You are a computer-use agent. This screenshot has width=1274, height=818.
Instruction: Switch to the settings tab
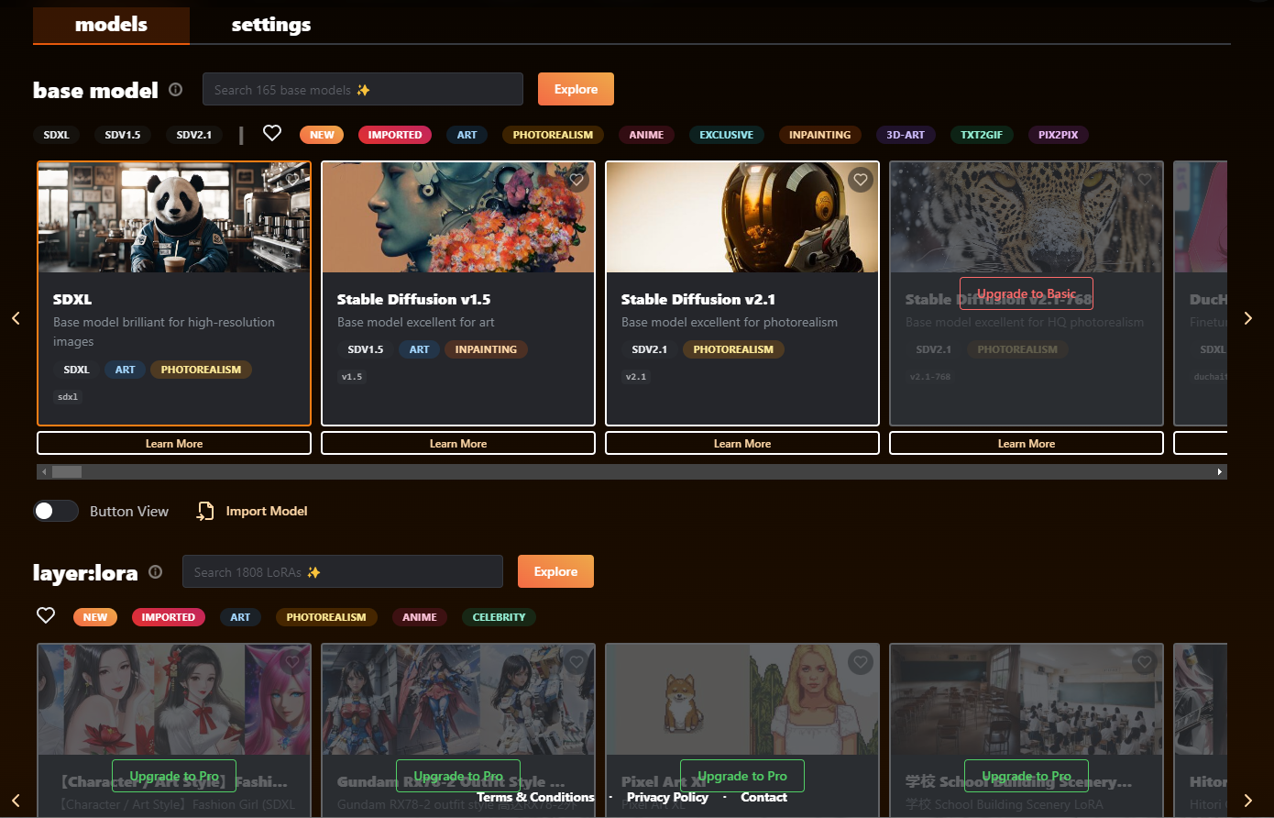[270, 25]
